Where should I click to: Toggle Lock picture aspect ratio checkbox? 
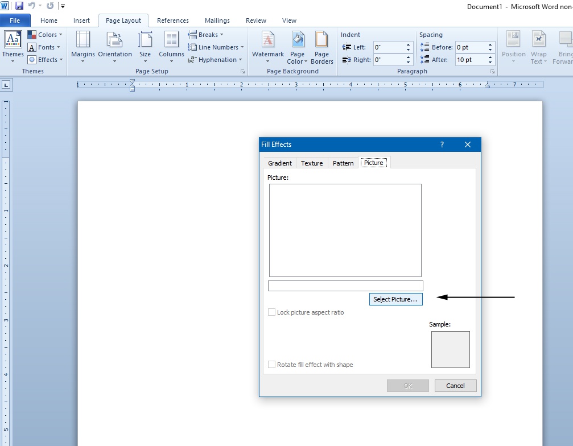pyautogui.click(x=271, y=312)
